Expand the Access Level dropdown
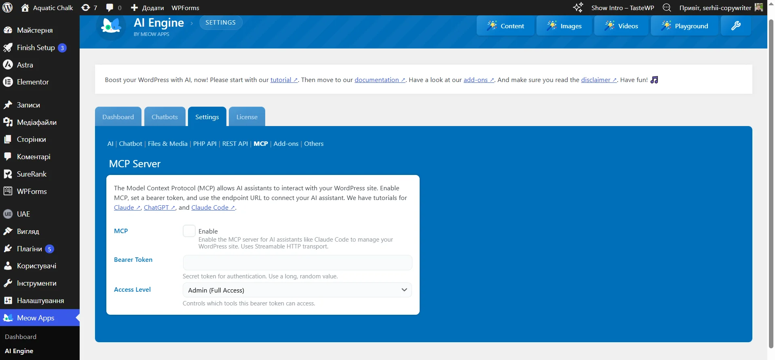The image size is (775, 360). coord(297,290)
